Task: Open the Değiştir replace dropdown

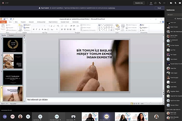Action: click(144, 28)
